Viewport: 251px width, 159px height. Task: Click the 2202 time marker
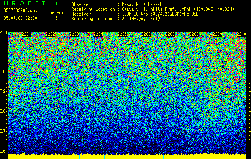50,34
